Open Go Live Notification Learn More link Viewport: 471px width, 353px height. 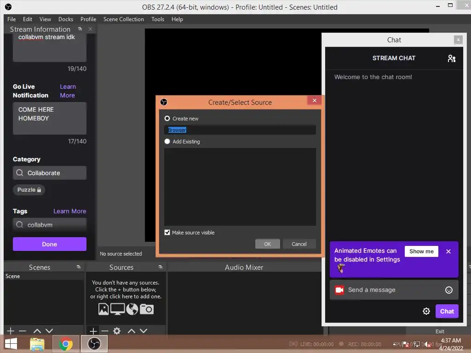click(x=68, y=91)
